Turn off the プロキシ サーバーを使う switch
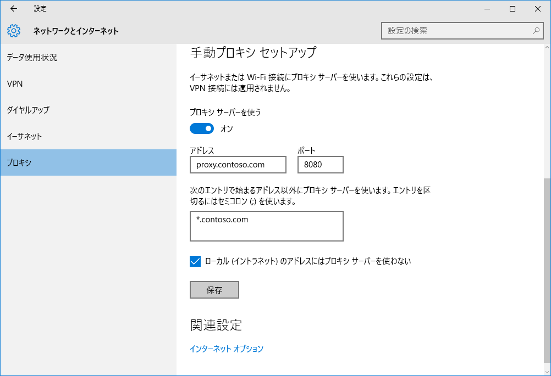This screenshot has height=376, width=551. point(202,128)
